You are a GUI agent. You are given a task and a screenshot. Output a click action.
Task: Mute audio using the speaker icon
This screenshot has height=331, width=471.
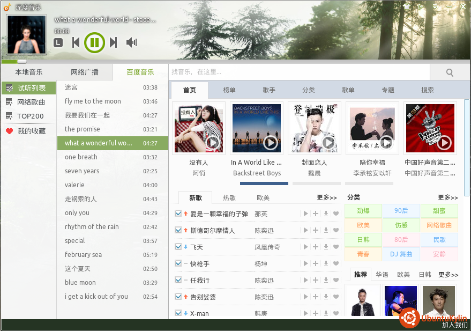click(132, 43)
